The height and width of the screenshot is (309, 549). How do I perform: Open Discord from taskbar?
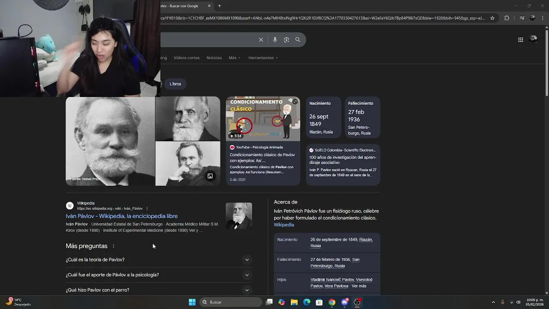tap(344, 302)
